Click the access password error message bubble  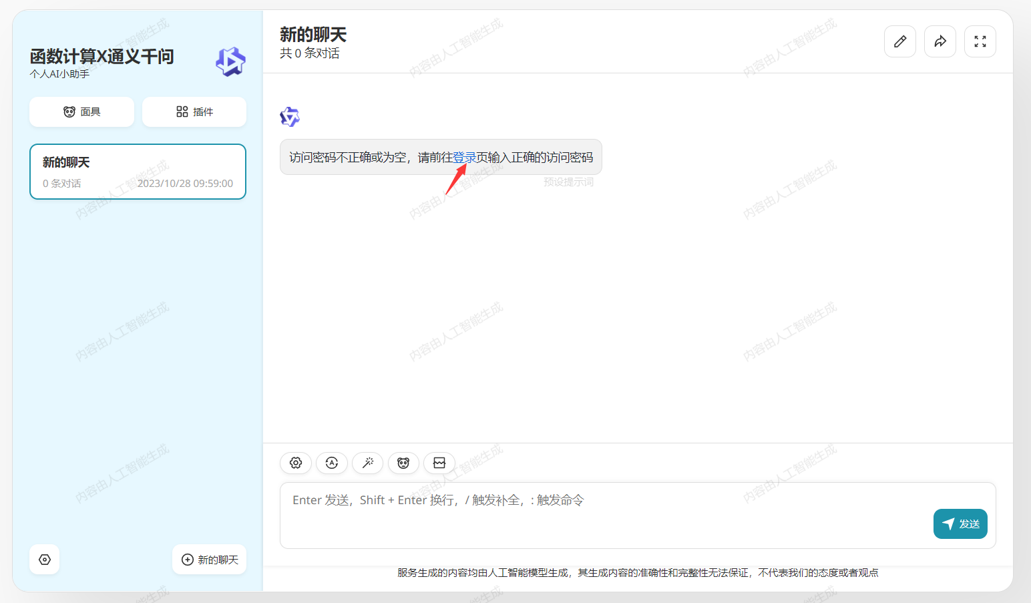441,157
